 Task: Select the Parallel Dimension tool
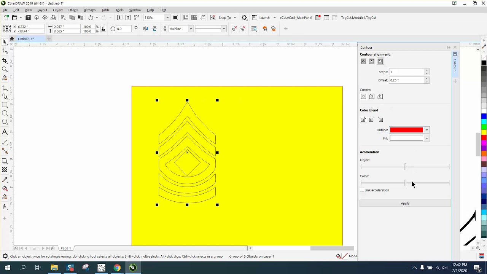click(5, 142)
